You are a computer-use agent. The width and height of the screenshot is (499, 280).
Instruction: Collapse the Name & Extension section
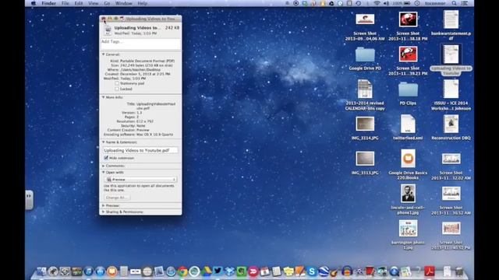(103, 142)
